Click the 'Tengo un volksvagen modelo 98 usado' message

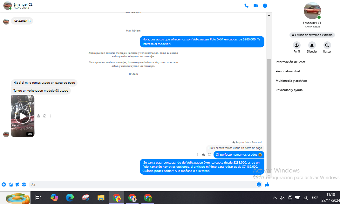click(x=41, y=91)
